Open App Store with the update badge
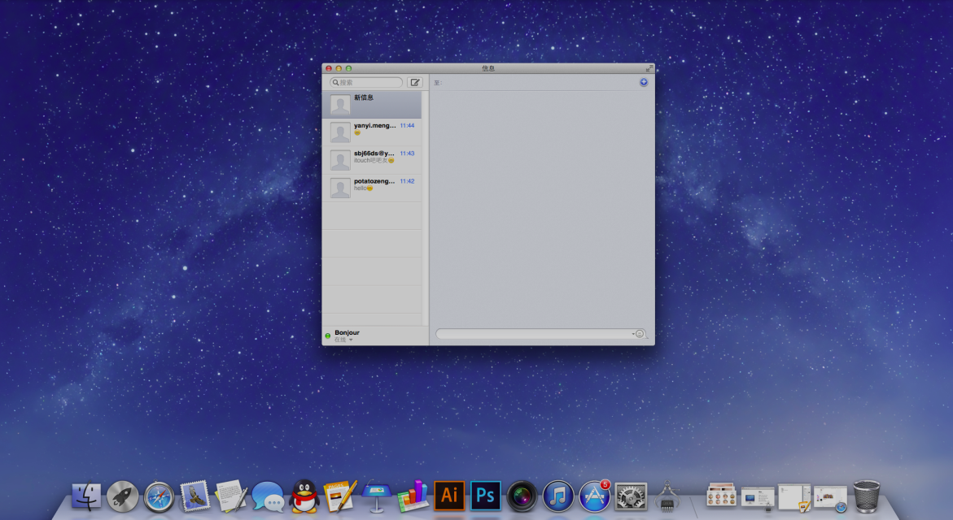953x520 pixels. coord(594,496)
